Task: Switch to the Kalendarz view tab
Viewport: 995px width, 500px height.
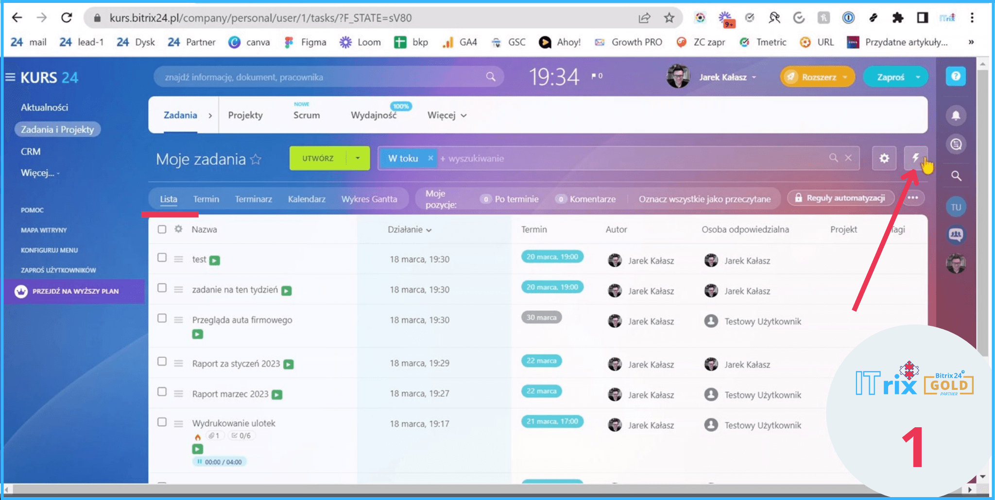Action: [x=307, y=199]
